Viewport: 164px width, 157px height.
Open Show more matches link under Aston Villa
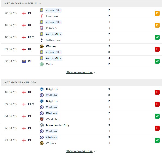click(79, 72)
